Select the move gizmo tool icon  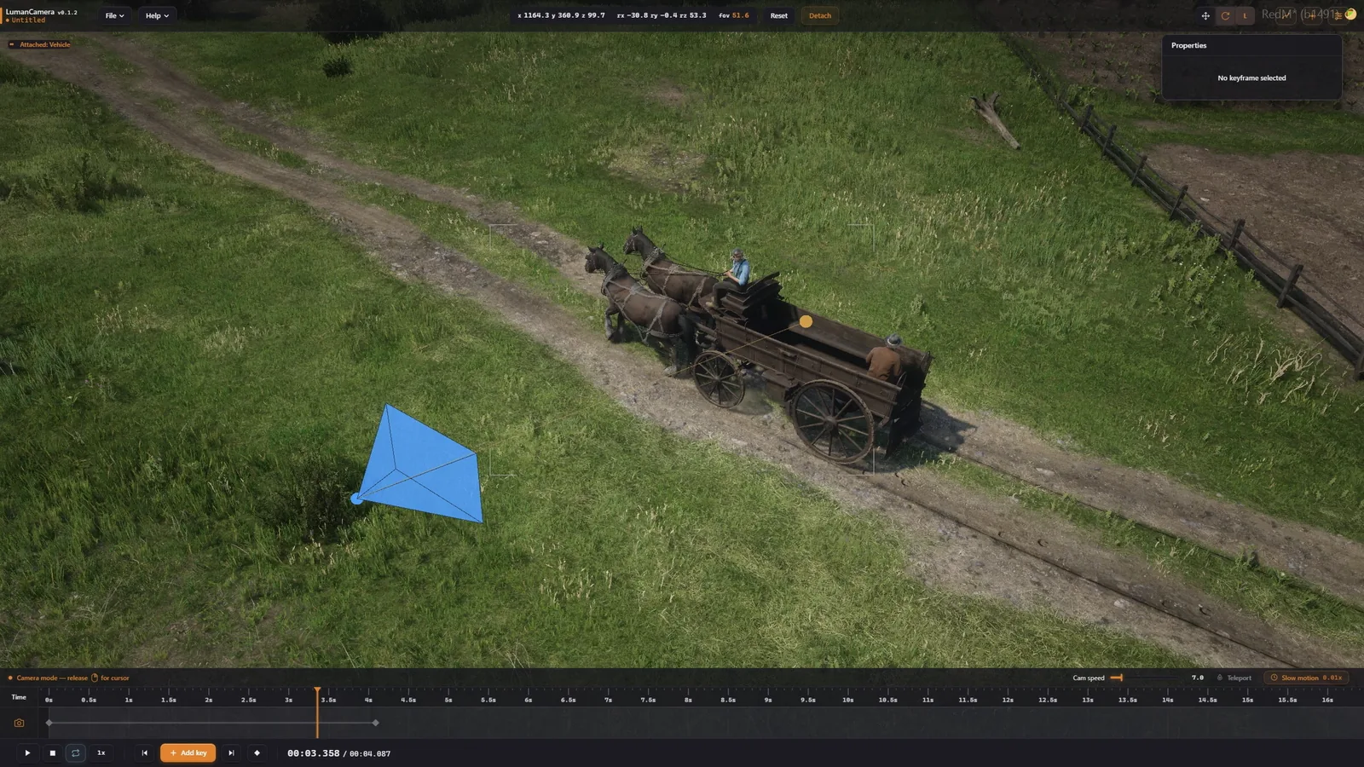click(1205, 15)
